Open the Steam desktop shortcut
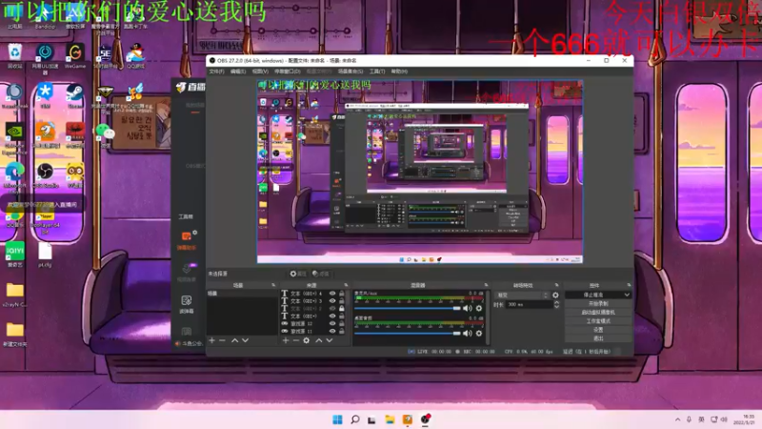Image resolution: width=762 pixels, height=429 pixels. click(x=75, y=96)
